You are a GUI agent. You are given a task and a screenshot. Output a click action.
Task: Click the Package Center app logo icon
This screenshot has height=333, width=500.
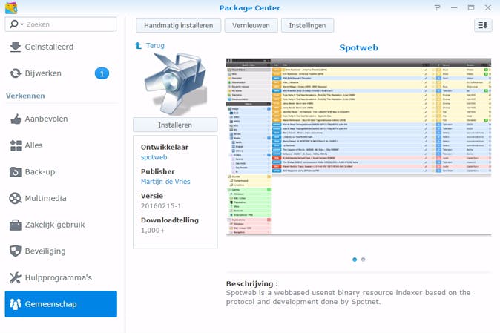pos(11,7)
